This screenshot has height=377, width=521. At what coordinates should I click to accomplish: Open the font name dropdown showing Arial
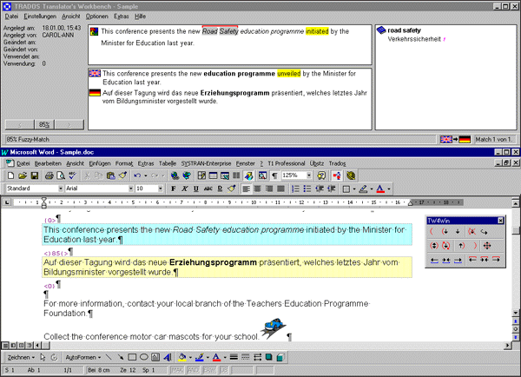coord(97,188)
